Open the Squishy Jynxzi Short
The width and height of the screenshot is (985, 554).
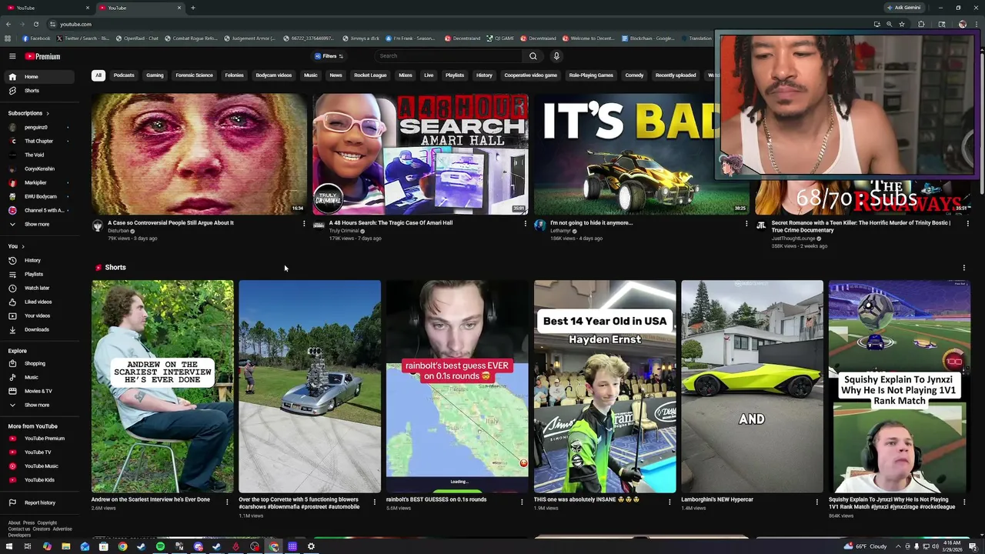coord(900,386)
